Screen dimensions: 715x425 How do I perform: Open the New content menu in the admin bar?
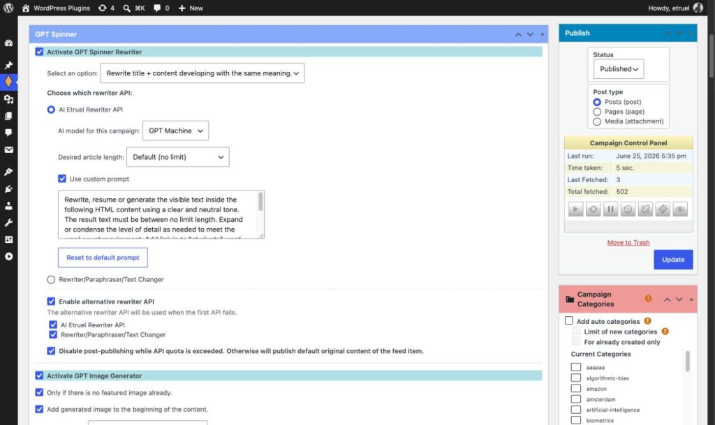(191, 8)
